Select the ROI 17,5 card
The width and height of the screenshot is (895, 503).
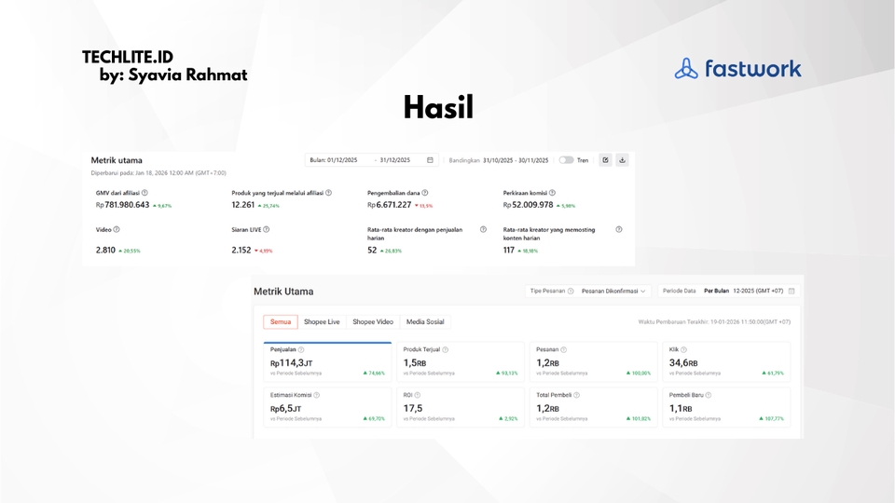[x=461, y=407]
